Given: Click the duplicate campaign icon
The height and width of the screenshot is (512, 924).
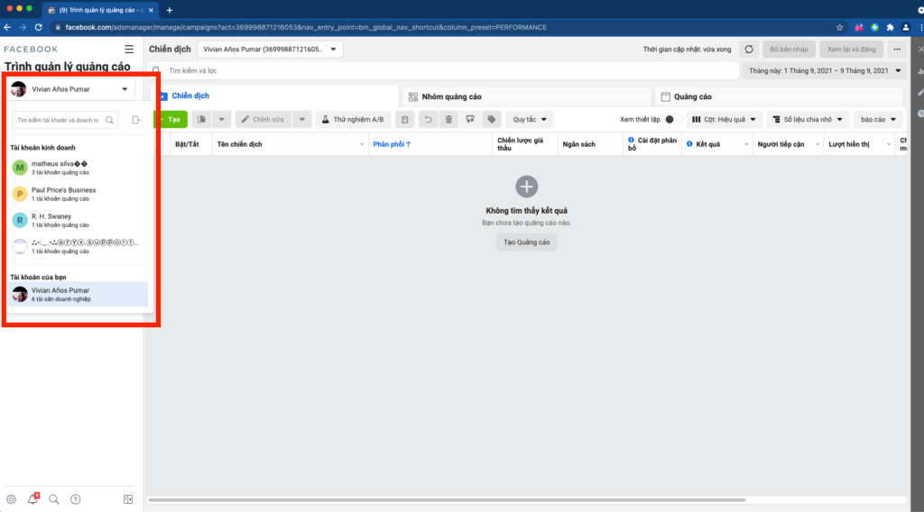Looking at the screenshot, I should click(201, 120).
